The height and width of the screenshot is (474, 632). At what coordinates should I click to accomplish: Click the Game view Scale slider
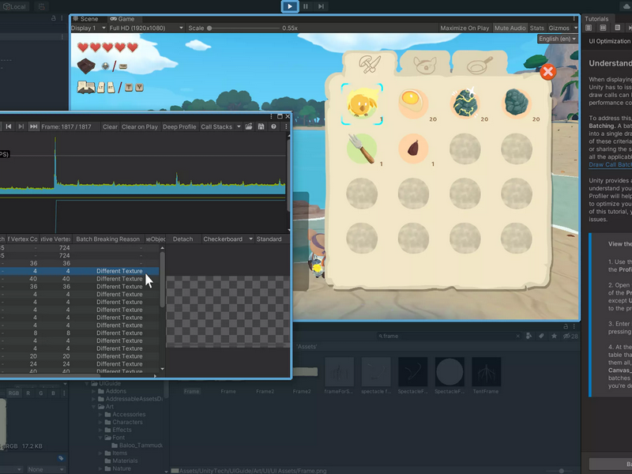coord(243,28)
